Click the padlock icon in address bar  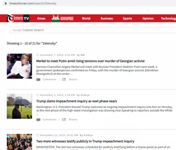tap(6, 3)
